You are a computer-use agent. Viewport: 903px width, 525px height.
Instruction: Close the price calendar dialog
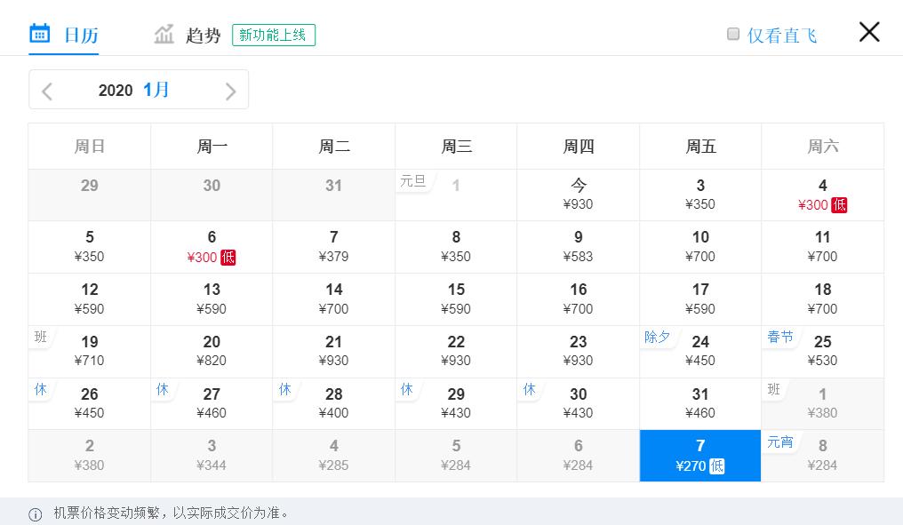(868, 31)
